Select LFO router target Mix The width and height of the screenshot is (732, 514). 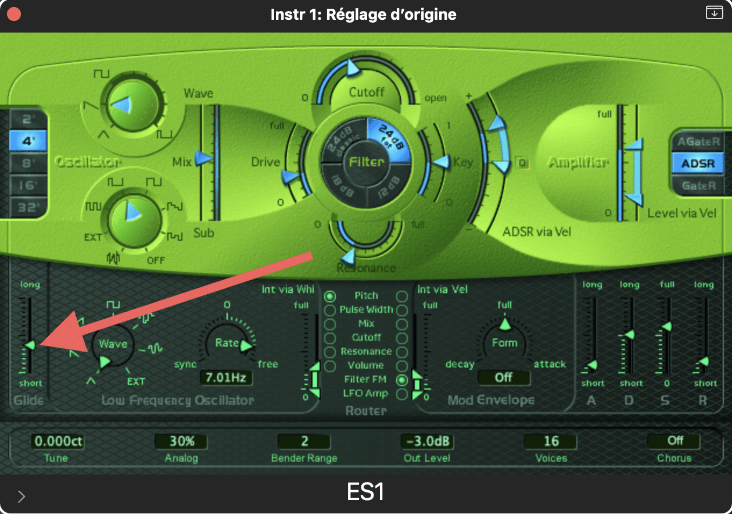point(330,324)
